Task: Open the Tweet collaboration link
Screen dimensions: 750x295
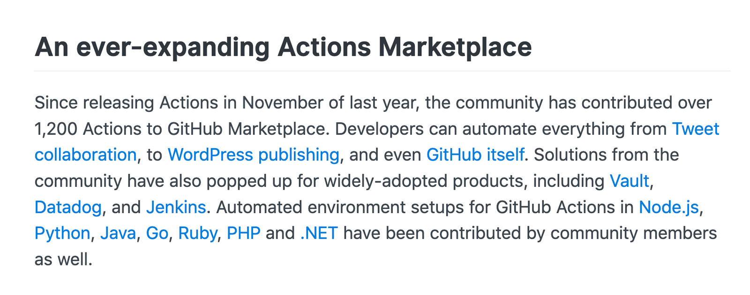Action: coord(695,129)
